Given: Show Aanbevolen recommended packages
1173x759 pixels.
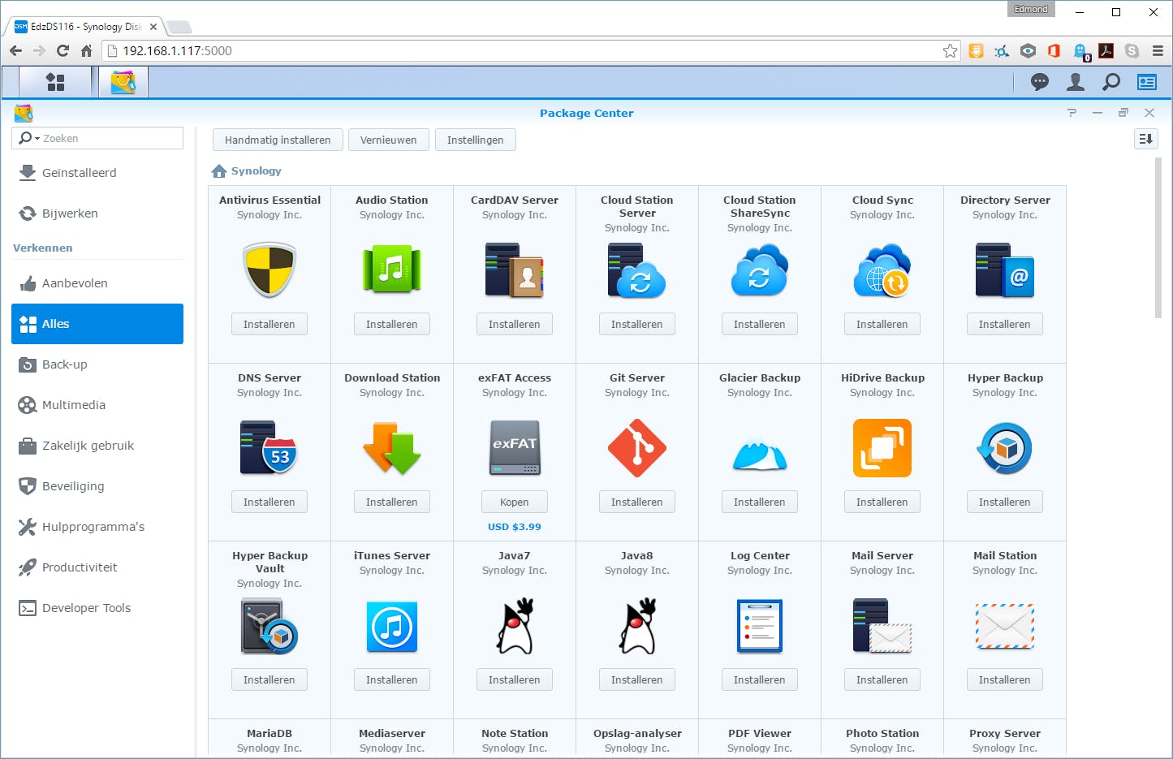Looking at the screenshot, I should (97, 283).
